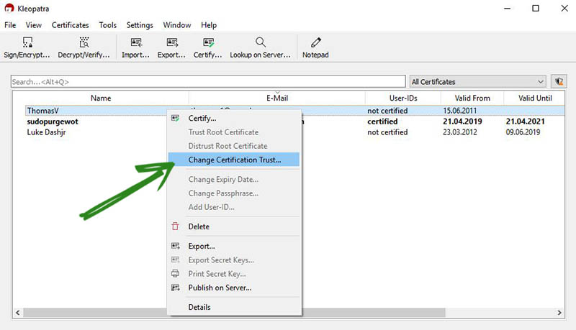Screen dimensions: 576x330
Task: Open the Sign/Encrypt tool
Action: [x=27, y=47]
